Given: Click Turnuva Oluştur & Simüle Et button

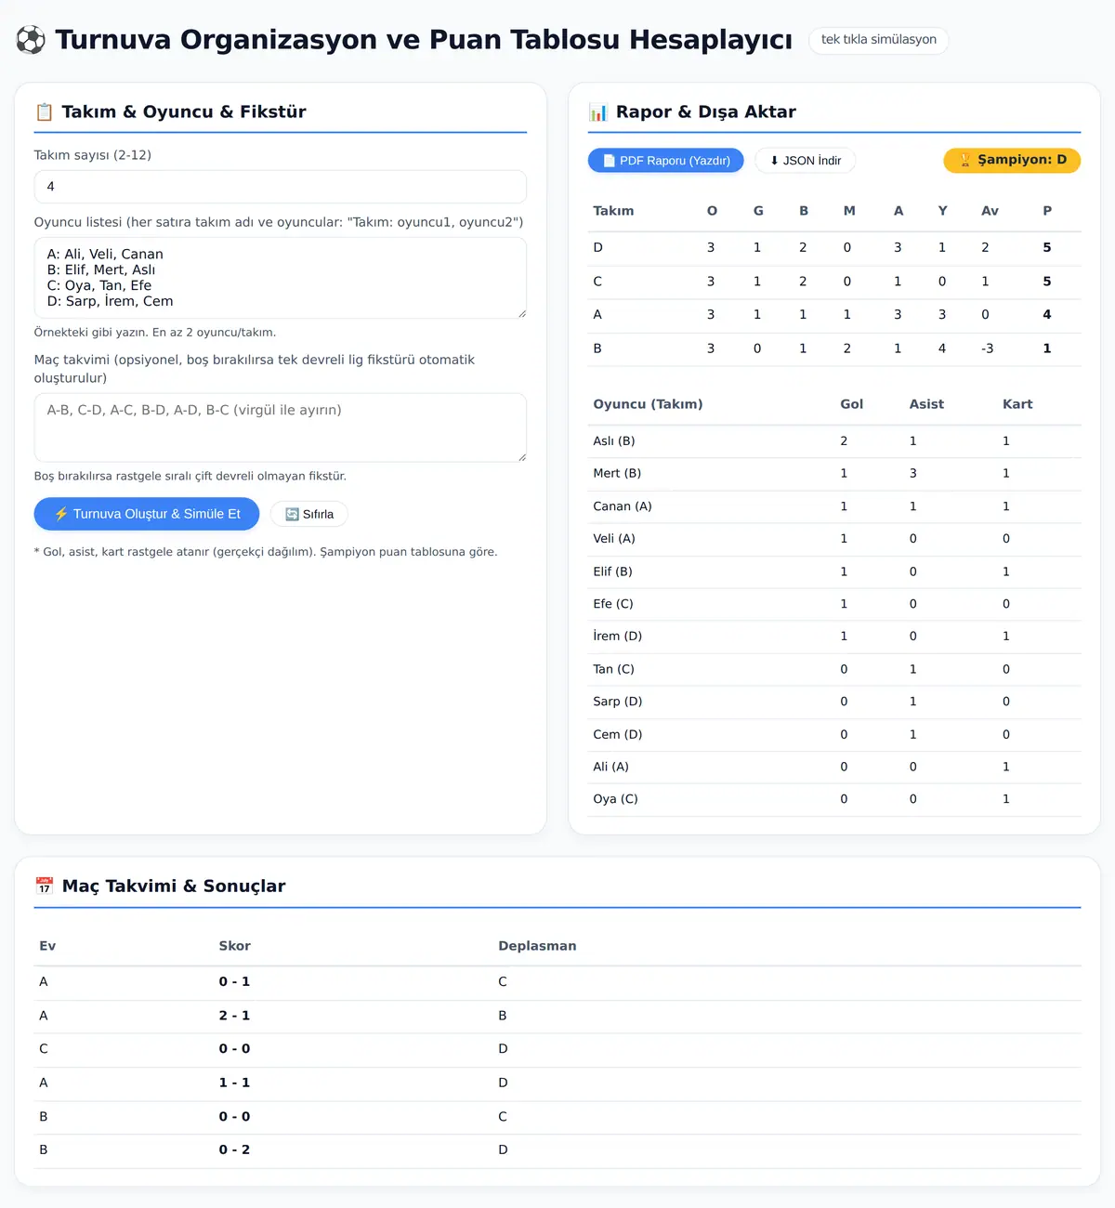Looking at the screenshot, I should click(147, 514).
